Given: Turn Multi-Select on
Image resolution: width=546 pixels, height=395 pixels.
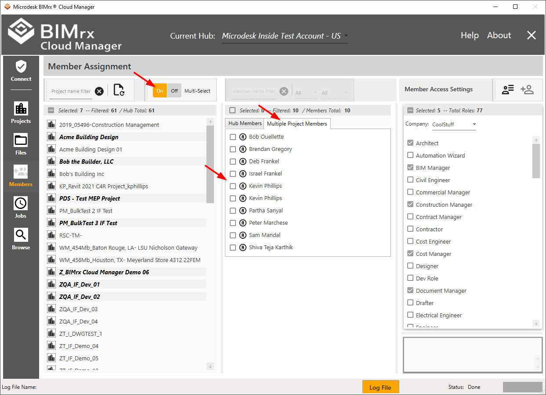Looking at the screenshot, I should click(x=160, y=91).
